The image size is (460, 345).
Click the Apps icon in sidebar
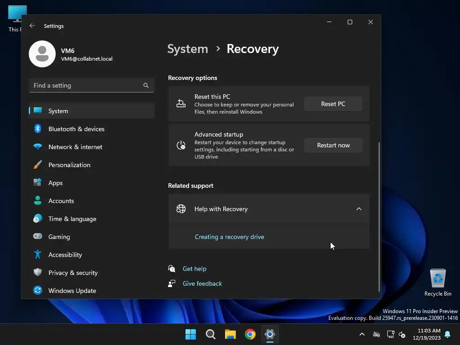[38, 182]
